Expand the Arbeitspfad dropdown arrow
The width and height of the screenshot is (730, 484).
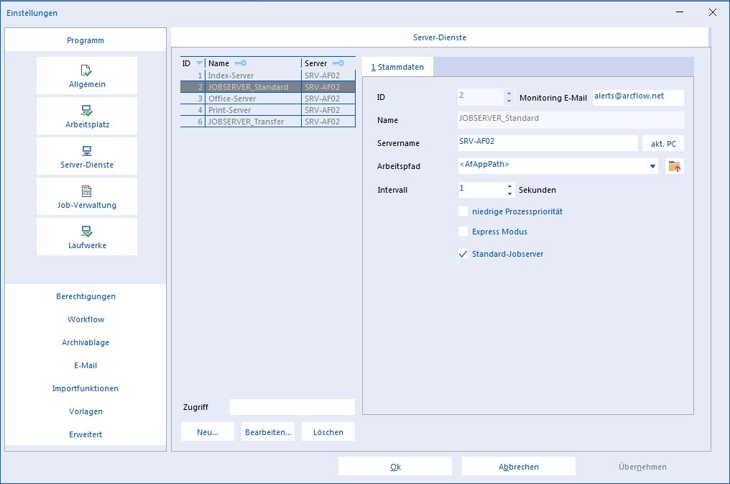click(652, 166)
